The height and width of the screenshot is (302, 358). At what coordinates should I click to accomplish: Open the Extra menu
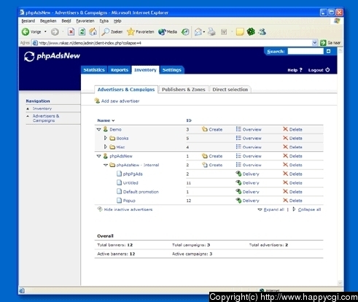pos(104,21)
